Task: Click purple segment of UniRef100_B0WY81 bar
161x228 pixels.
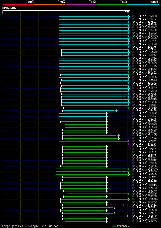Action: point(115,205)
